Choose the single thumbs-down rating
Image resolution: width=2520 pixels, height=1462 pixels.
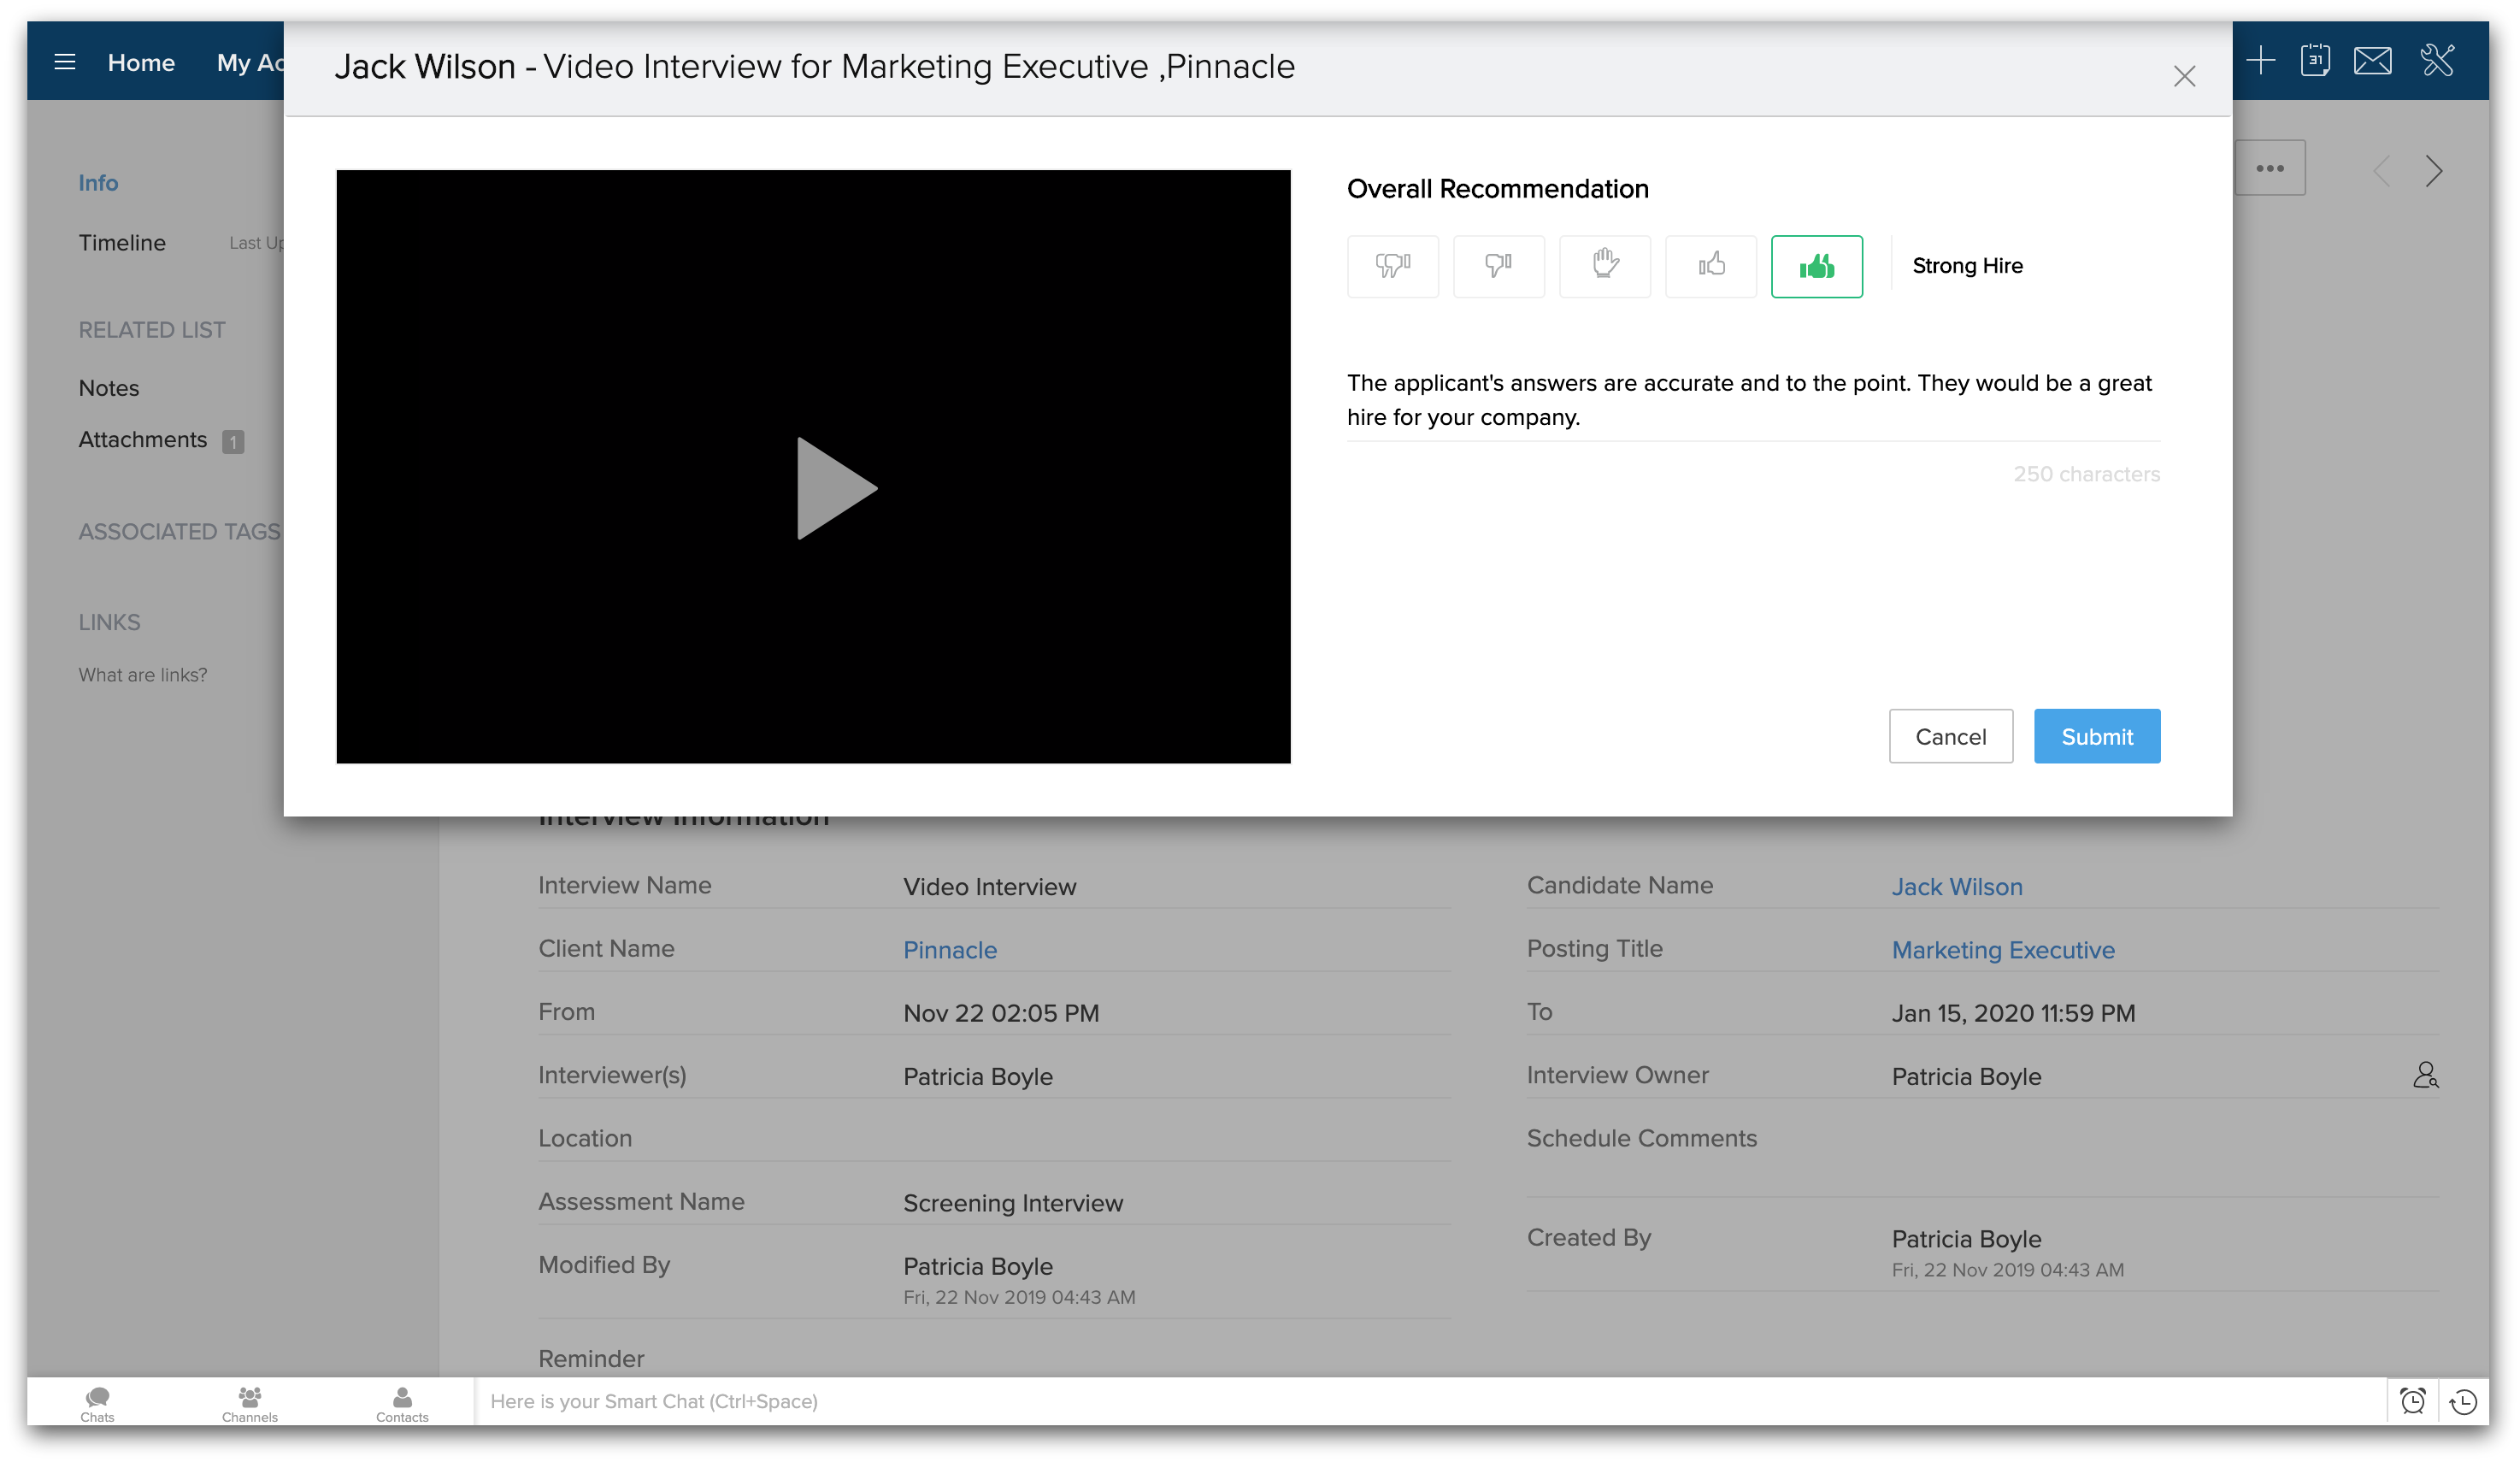tap(1498, 266)
